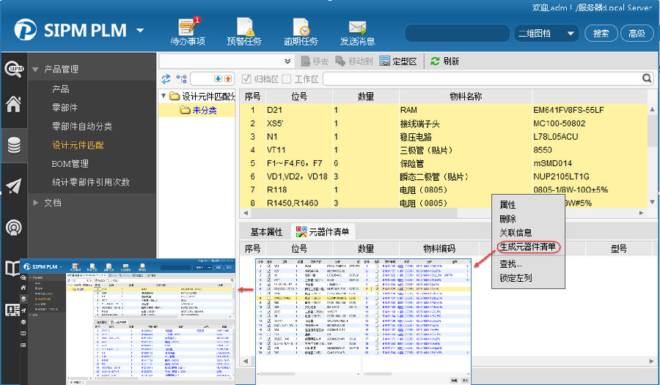Open the 待办事项 to-do items icon
660x385 pixels.
point(187,31)
